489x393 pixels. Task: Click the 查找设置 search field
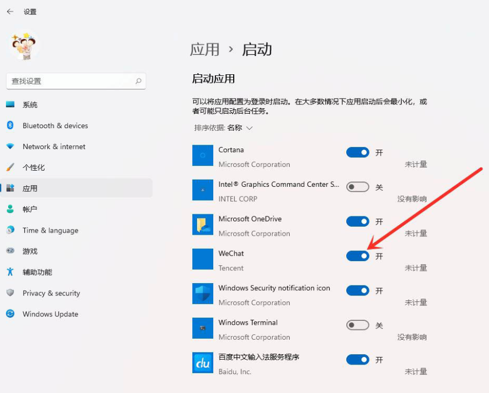pyautogui.click(x=75, y=81)
